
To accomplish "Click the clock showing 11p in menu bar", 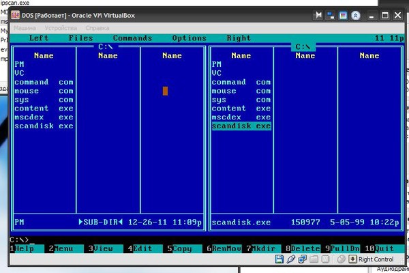I will pyautogui.click(x=389, y=38).
